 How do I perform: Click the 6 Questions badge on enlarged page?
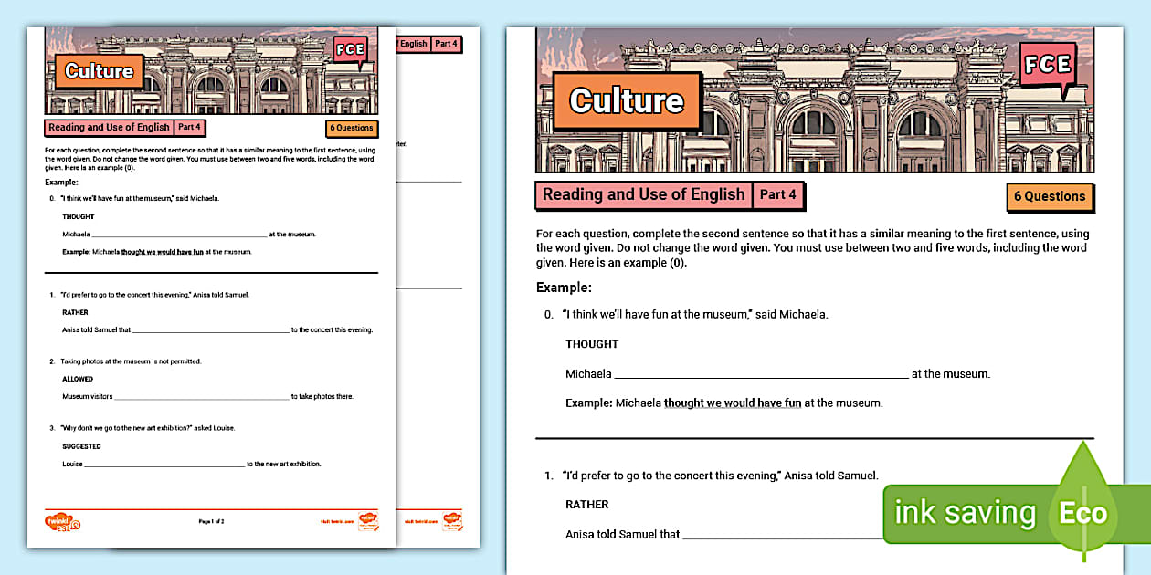(1050, 196)
